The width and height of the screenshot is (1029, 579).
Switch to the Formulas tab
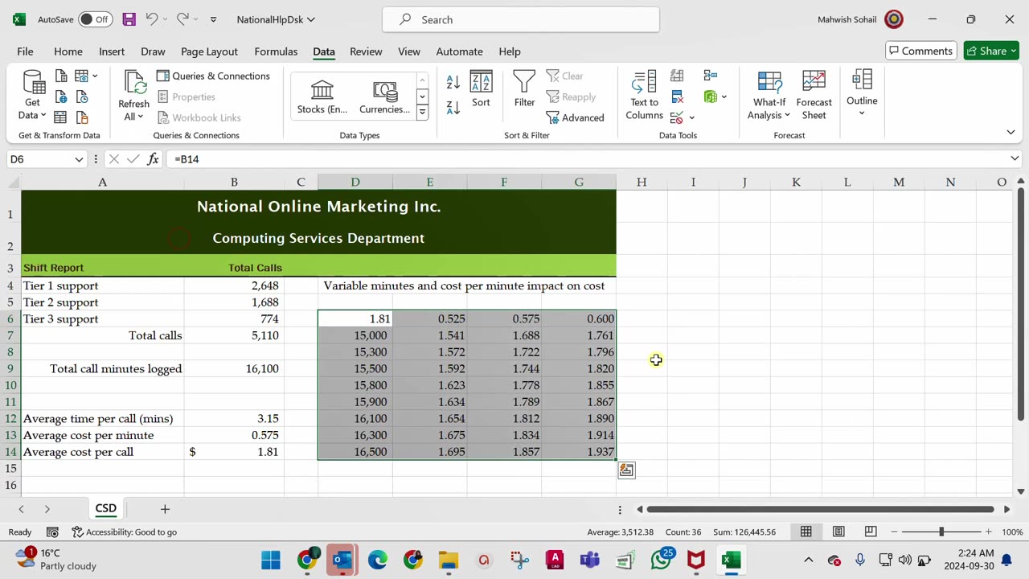276,51
